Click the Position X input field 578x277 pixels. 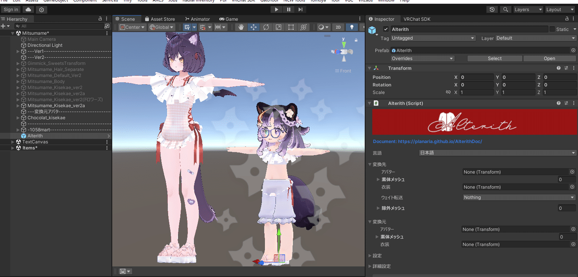(x=476, y=77)
